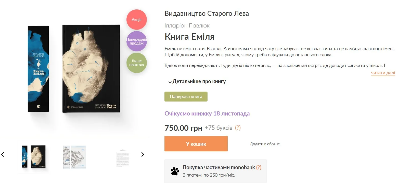411x187 pixels.
Task: Select the "Паперова книга" format option
Action: (186, 96)
